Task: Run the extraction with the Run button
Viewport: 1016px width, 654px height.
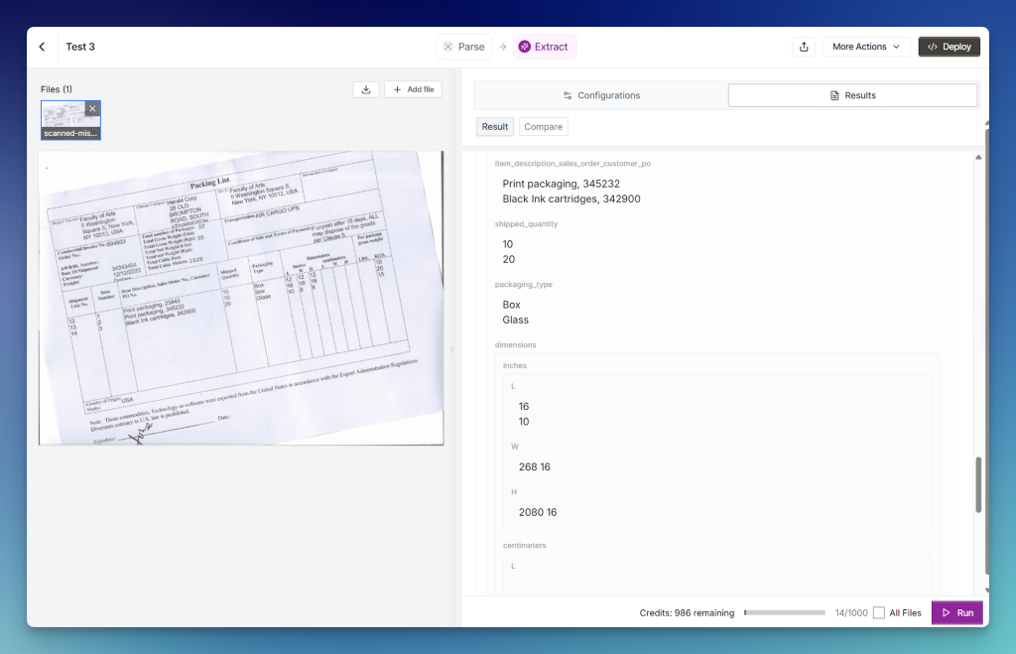Action: (x=956, y=613)
